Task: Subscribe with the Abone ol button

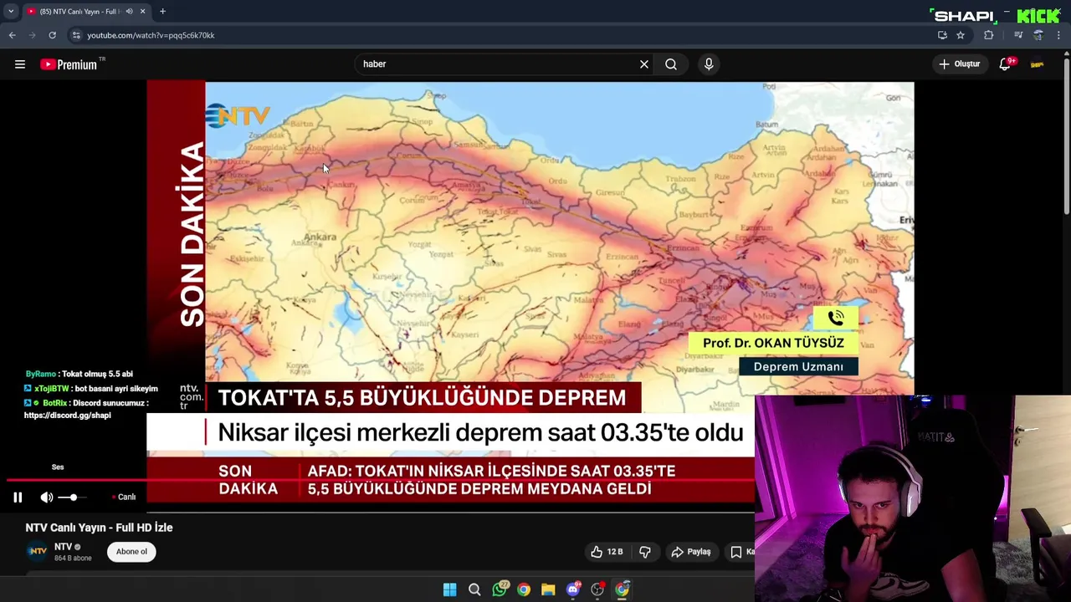Action: [x=131, y=552]
